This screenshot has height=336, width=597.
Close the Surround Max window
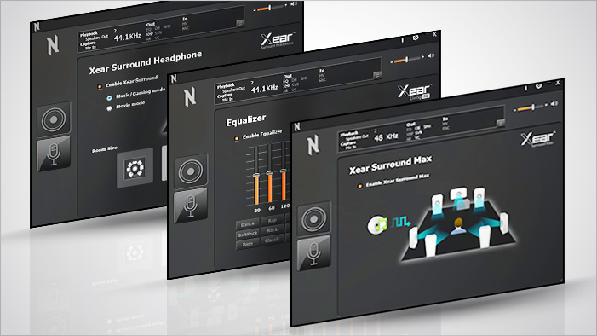click(558, 83)
